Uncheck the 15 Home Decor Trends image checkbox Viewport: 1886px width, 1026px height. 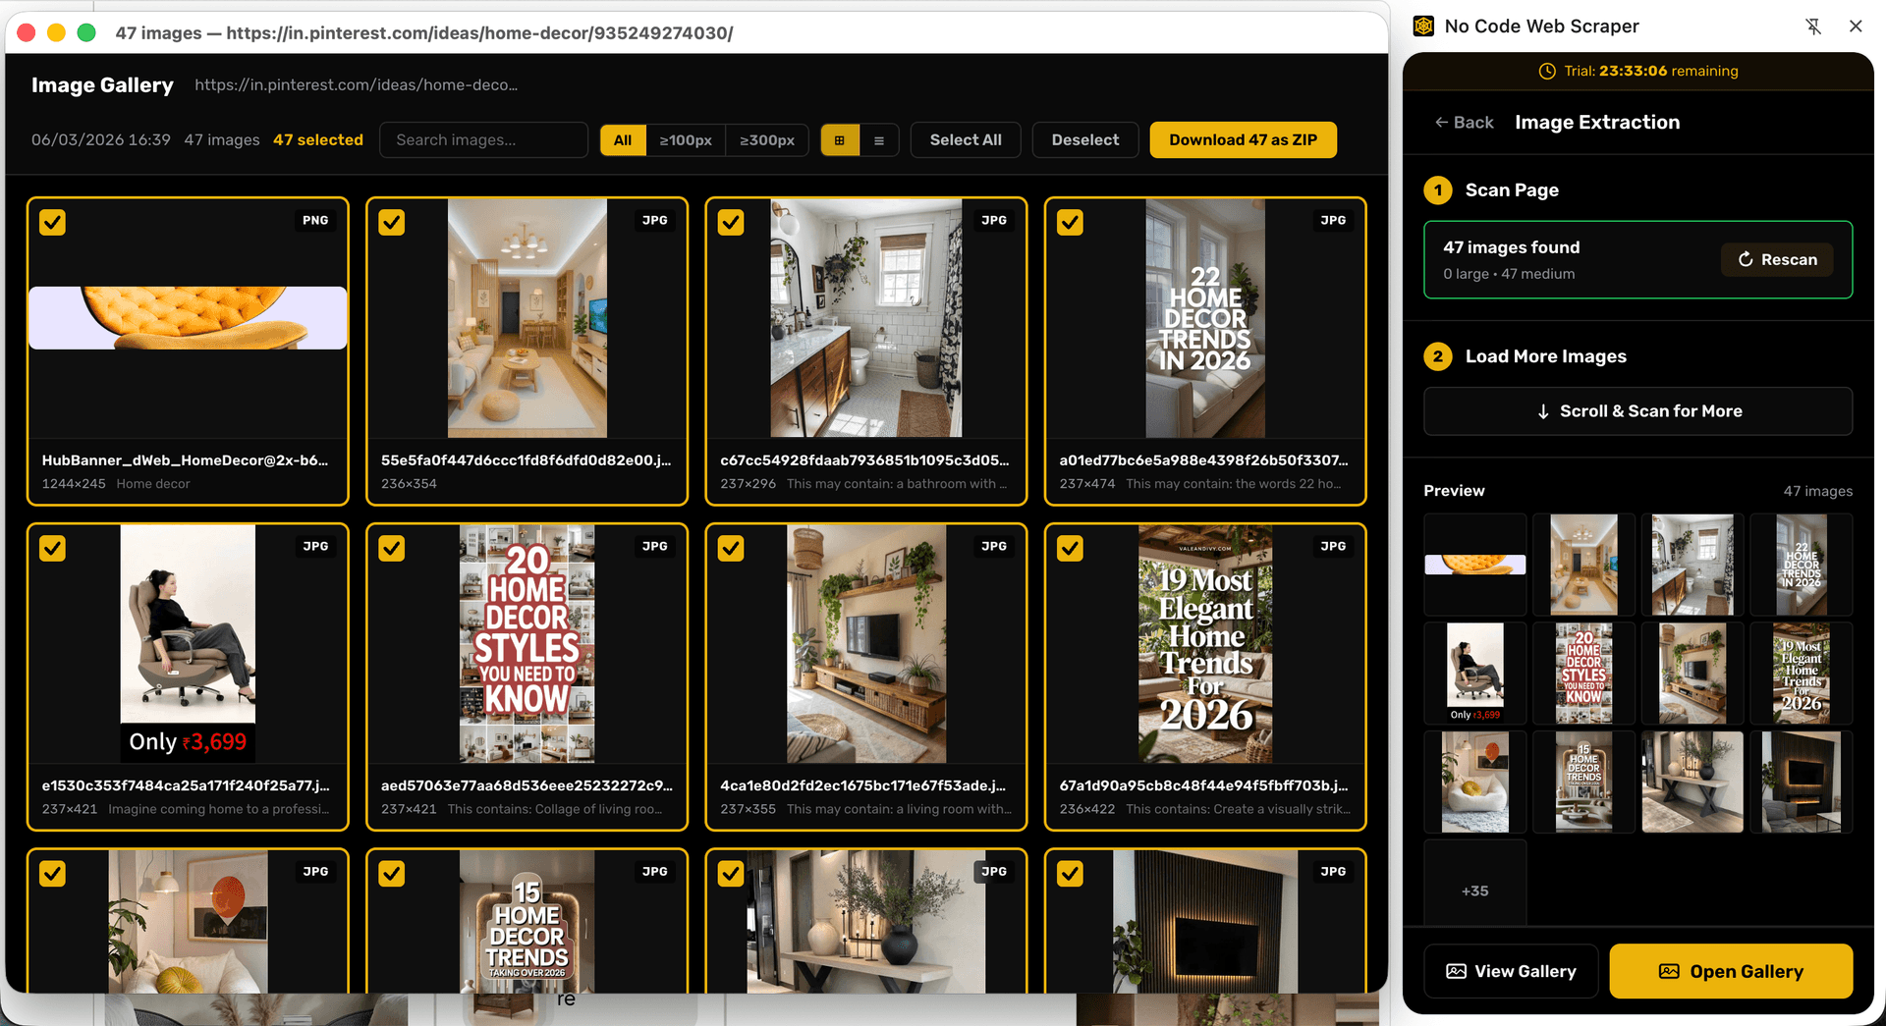click(392, 874)
